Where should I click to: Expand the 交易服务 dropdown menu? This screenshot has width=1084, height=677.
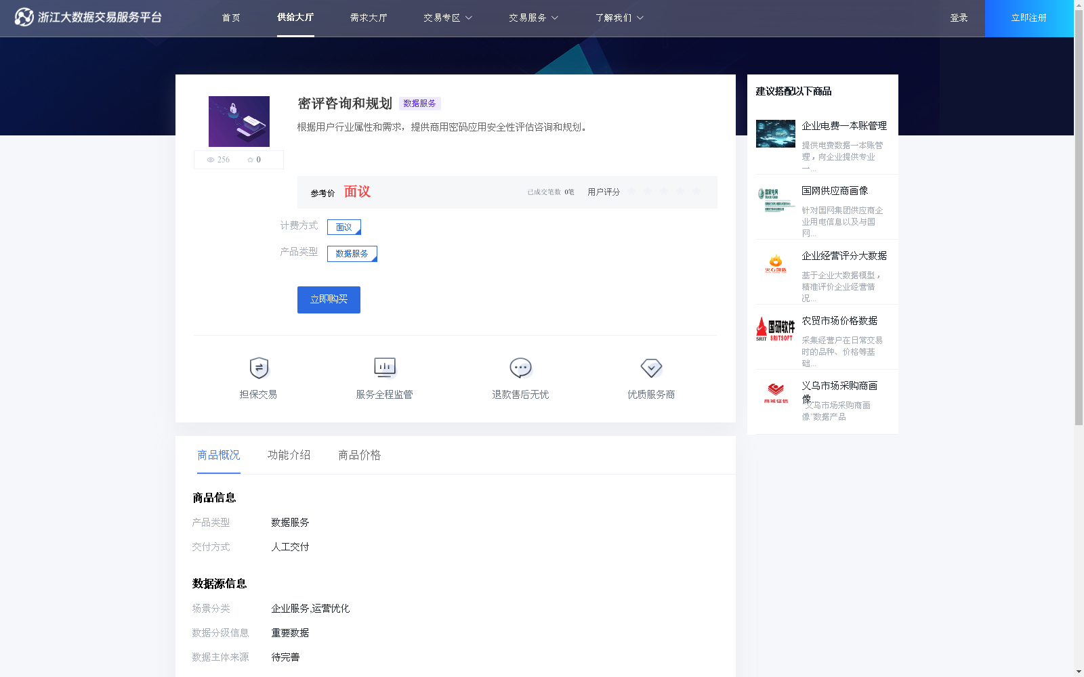[x=533, y=18]
